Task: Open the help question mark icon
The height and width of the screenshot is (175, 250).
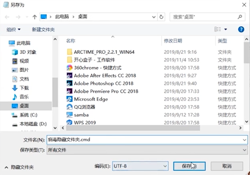Action: [x=241, y=29]
